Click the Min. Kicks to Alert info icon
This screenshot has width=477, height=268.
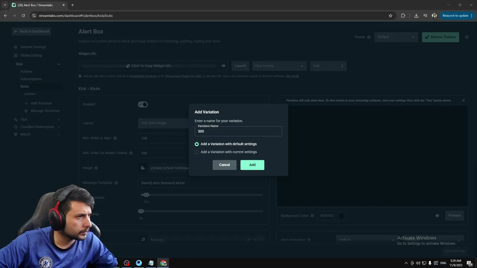(115, 138)
